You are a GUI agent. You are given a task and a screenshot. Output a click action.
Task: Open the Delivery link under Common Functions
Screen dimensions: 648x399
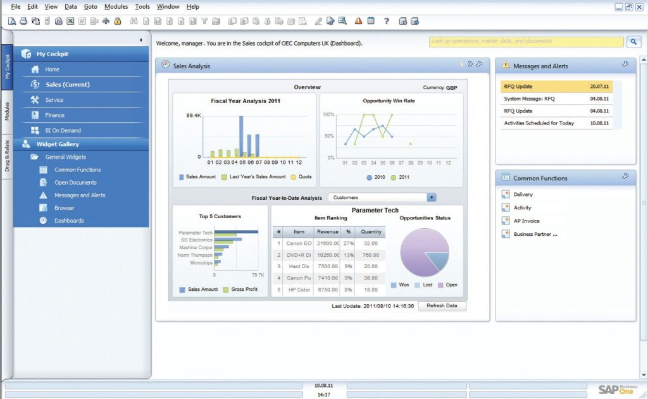point(525,194)
